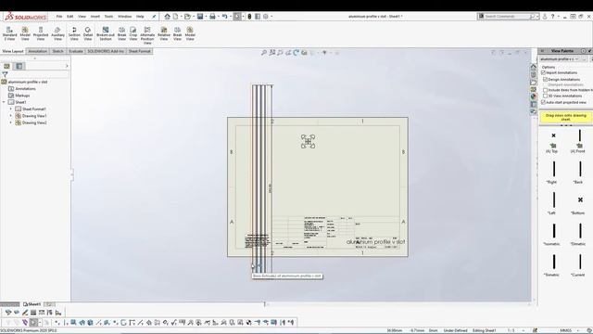Click the Options gear icon
593x334 pixels.
(x=266, y=17)
